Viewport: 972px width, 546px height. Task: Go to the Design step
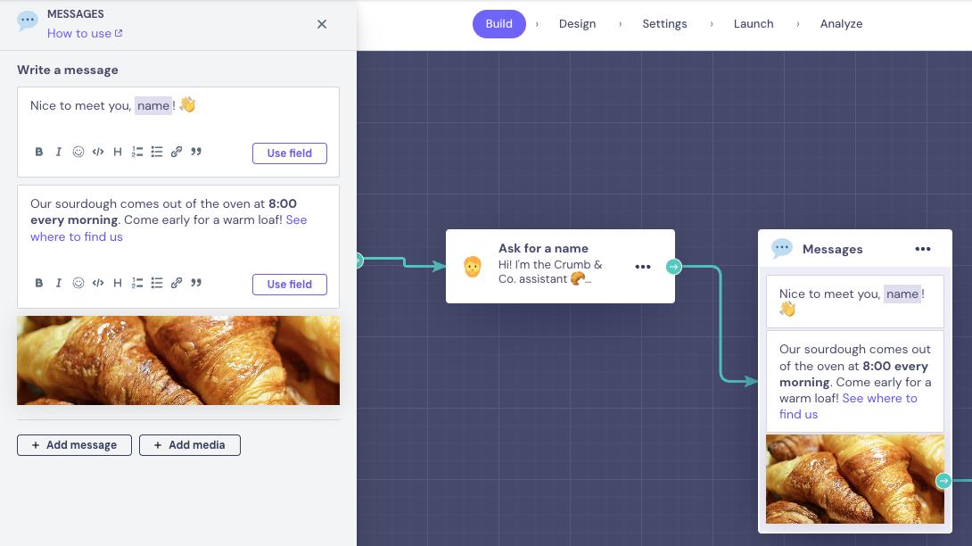click(577, 24)
